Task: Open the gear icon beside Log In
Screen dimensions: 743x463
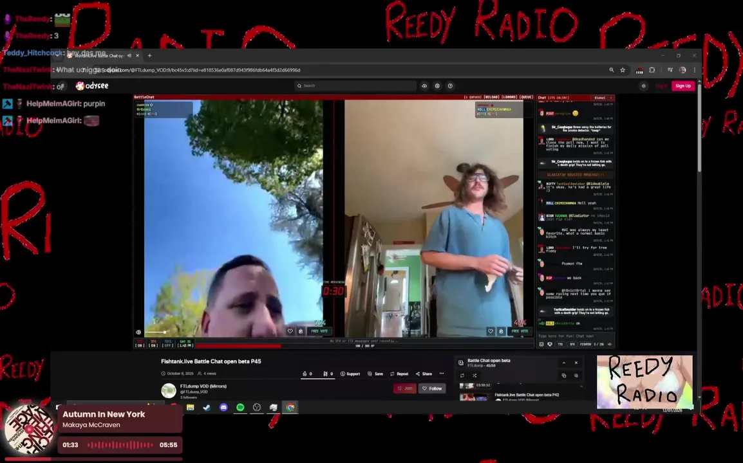Action: pos(643,86)
